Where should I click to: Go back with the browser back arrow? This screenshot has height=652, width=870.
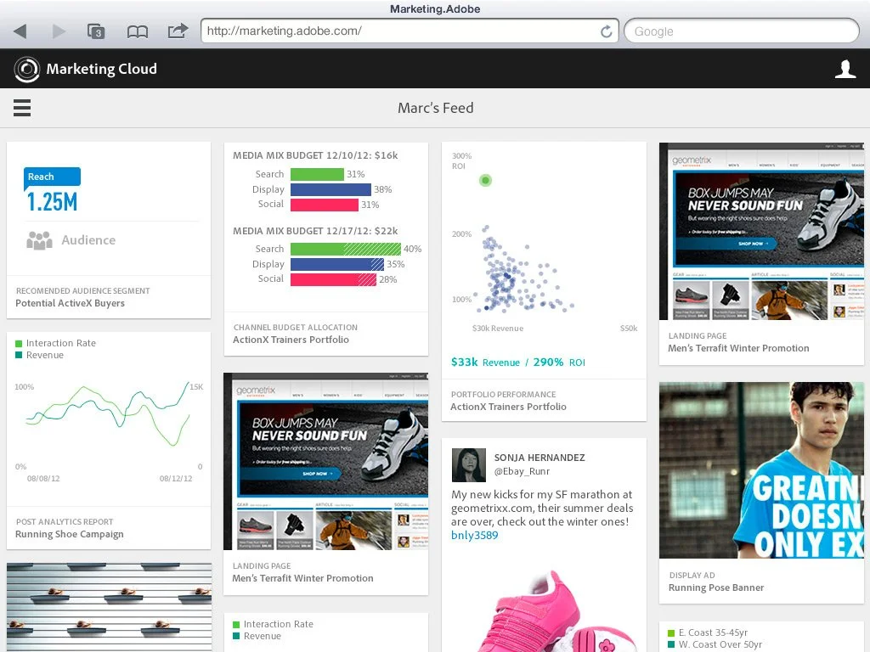pos(20,31)
